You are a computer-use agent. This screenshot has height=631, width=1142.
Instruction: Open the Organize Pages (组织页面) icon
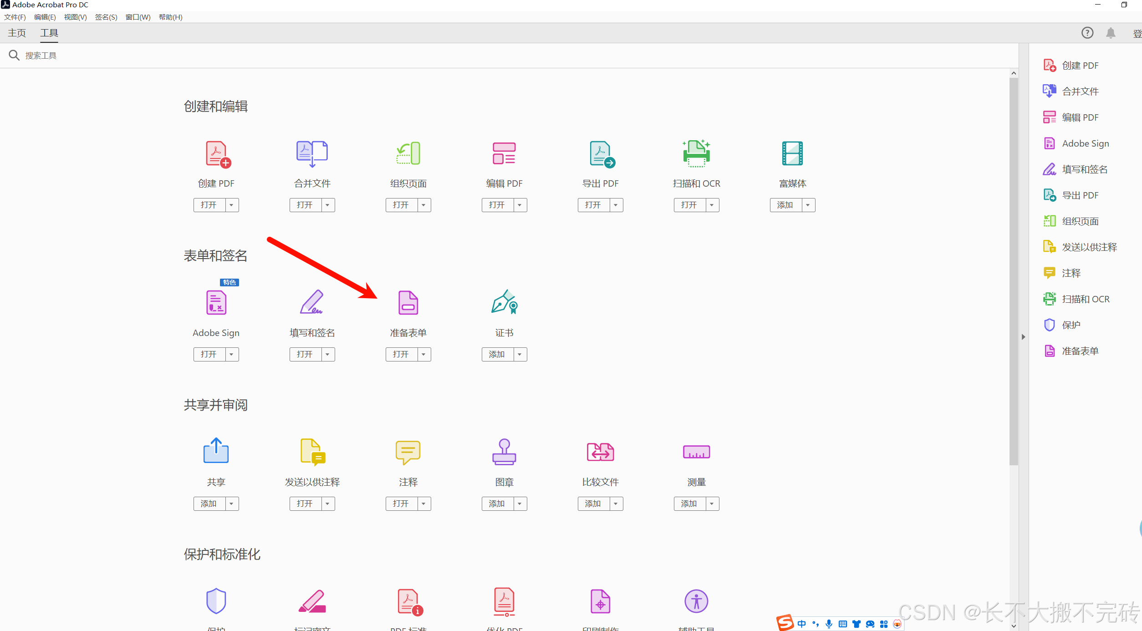(408, 153)
